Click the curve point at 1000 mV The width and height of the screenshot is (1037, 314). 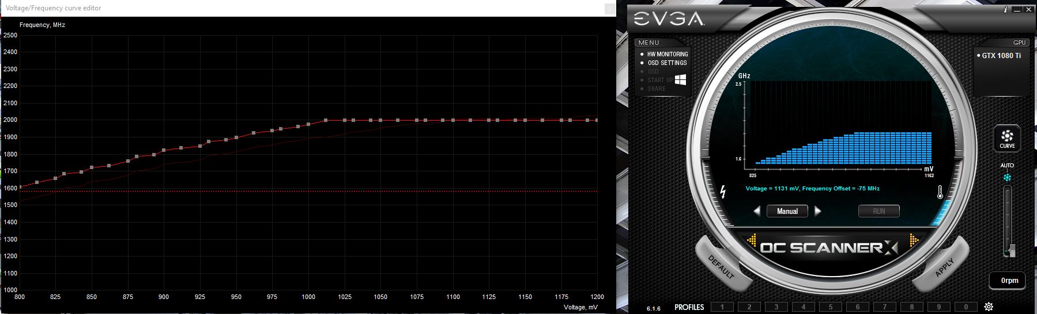point(308,124)
